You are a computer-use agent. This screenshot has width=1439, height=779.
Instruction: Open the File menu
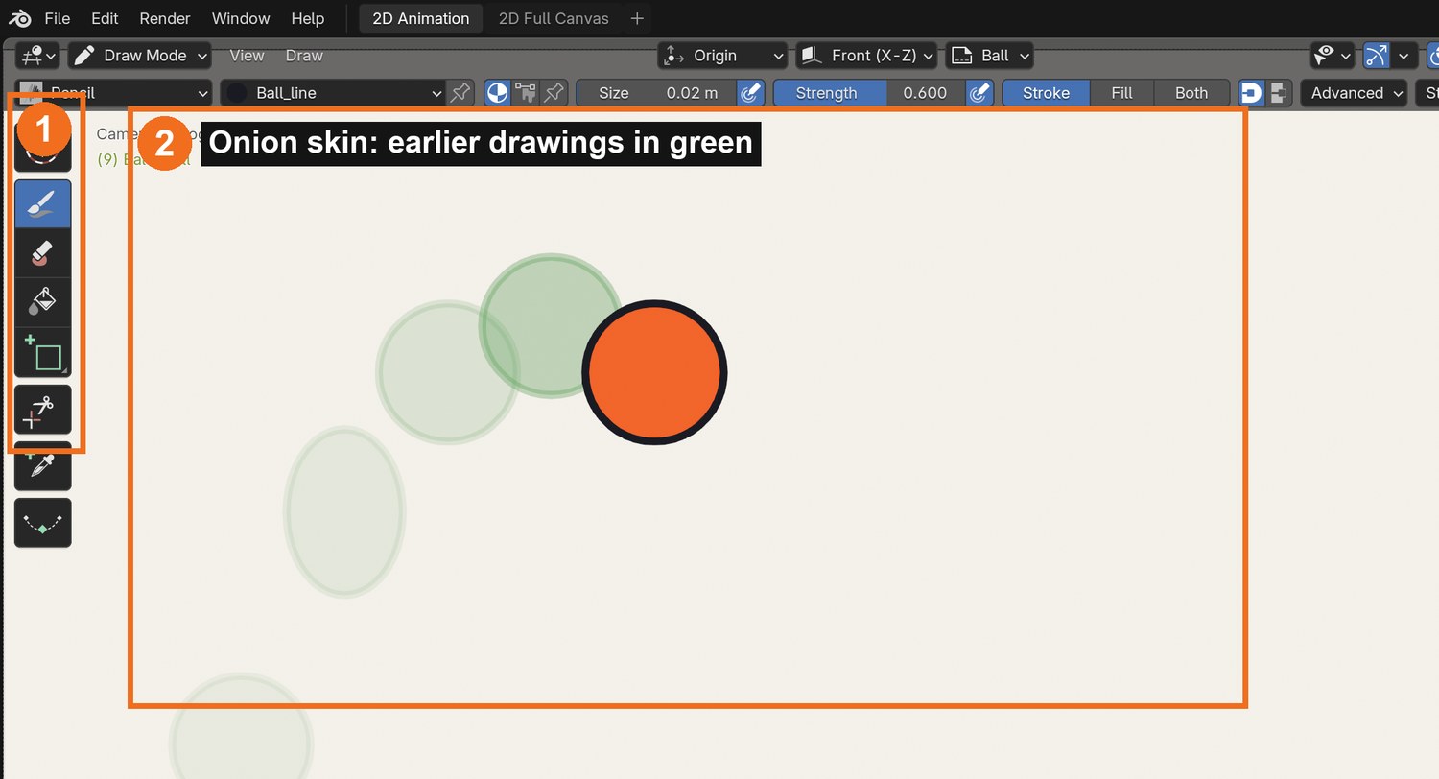tap(57, 18)
